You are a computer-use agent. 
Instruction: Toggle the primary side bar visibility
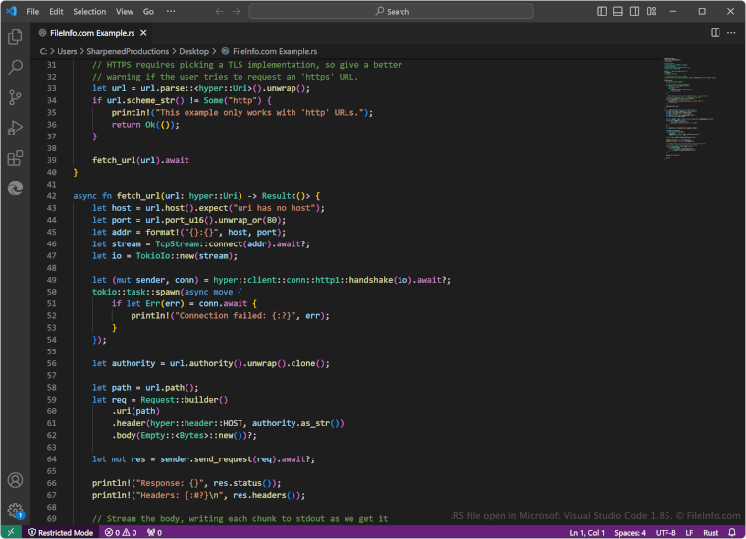[602, 11]
